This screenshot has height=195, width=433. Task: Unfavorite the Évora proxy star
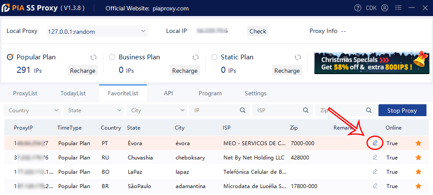418,143
